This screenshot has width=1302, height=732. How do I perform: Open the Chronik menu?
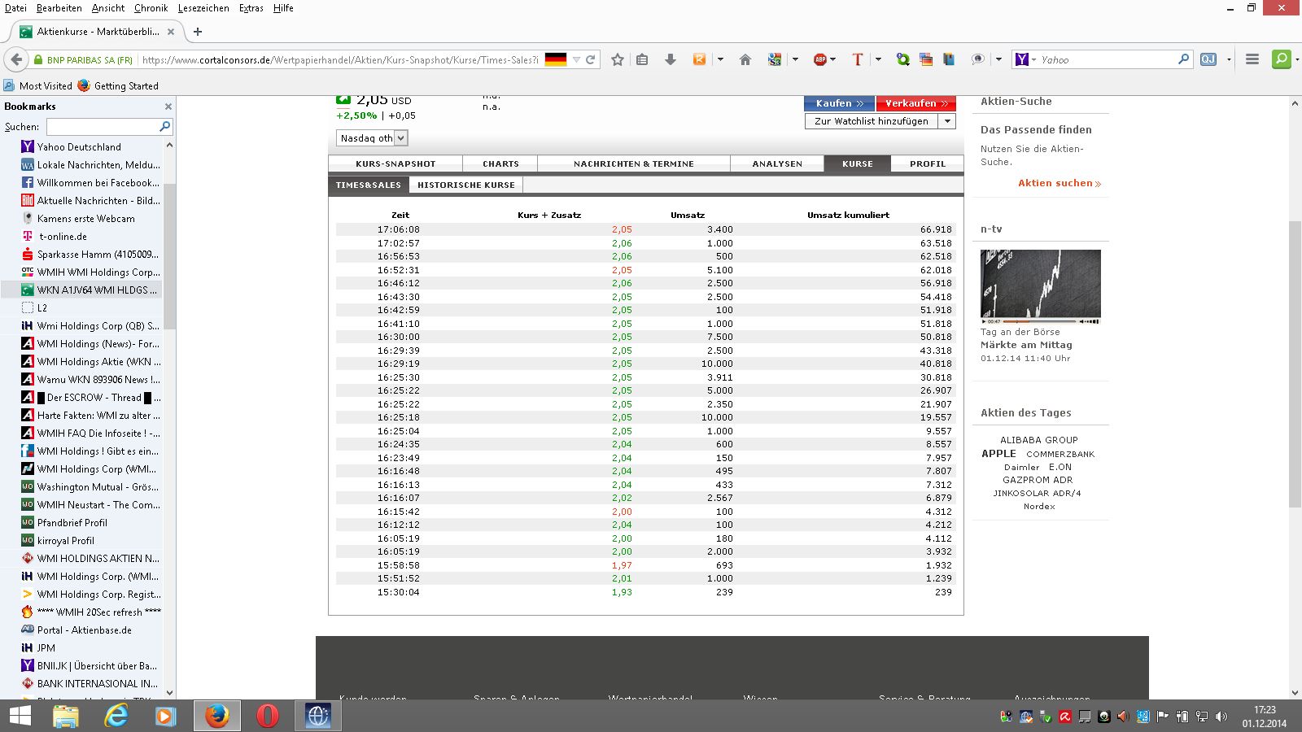[x=151, y=8]
